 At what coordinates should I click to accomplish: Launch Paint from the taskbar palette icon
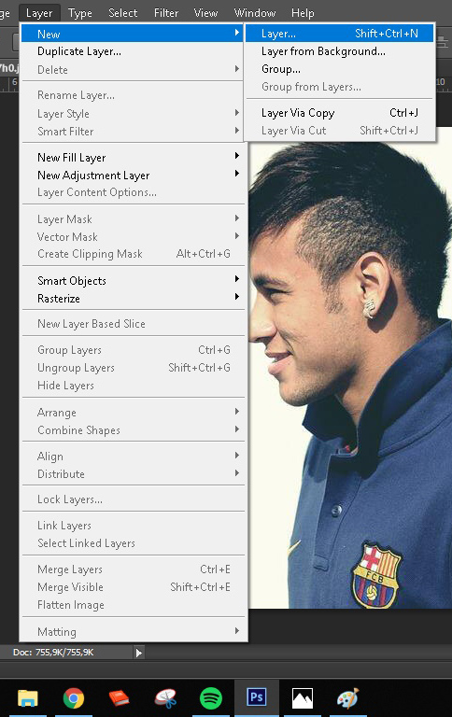348,698
